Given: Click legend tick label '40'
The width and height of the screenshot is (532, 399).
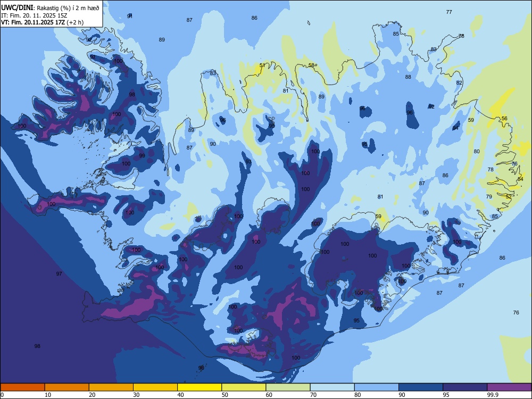Looking at the screenshot, I should pos(180,395).
